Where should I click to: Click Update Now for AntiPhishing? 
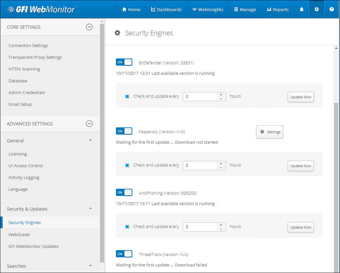300,227
